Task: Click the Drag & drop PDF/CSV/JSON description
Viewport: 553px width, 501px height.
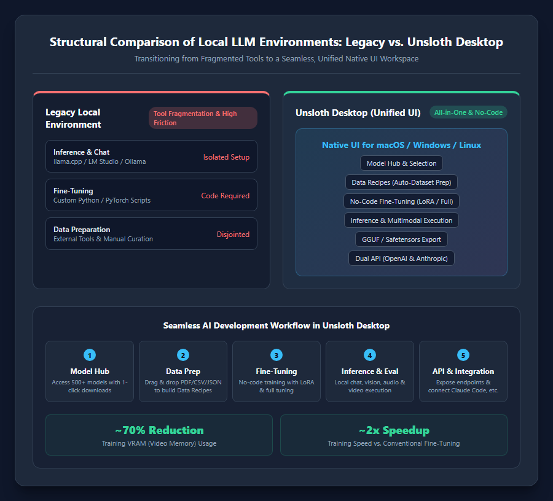Action: tap(183, 386)
